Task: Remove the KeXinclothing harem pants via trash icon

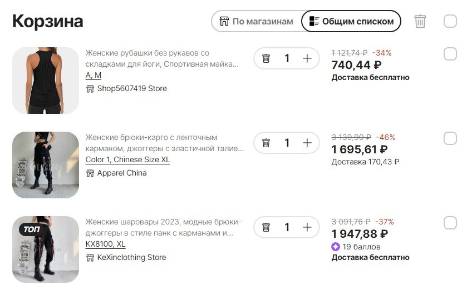Action: click(x=266, y=227)
